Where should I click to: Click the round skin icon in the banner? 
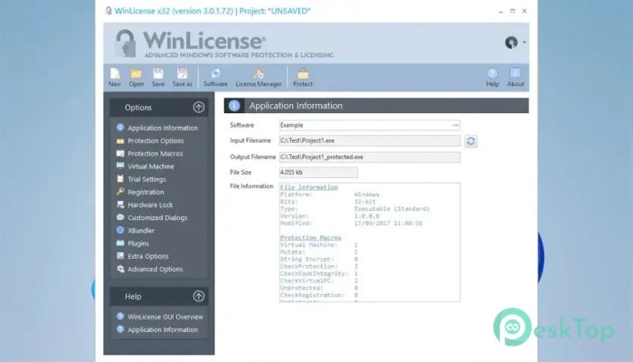click(511, 43)
